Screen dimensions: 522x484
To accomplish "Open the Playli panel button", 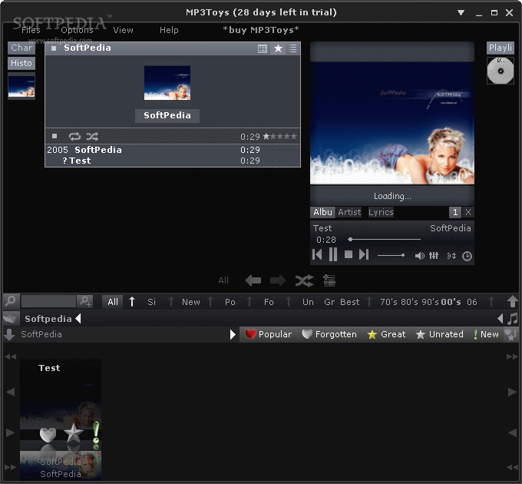I will point(500,48).
